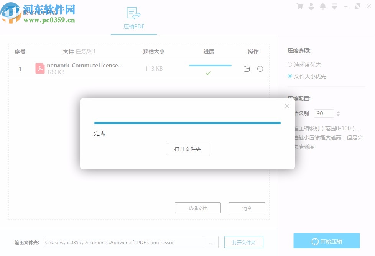Click the user account icon in title bar
375x256 pixels.
[x=311, y=6]
